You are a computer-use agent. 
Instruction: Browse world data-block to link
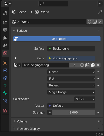click(15, 22)
